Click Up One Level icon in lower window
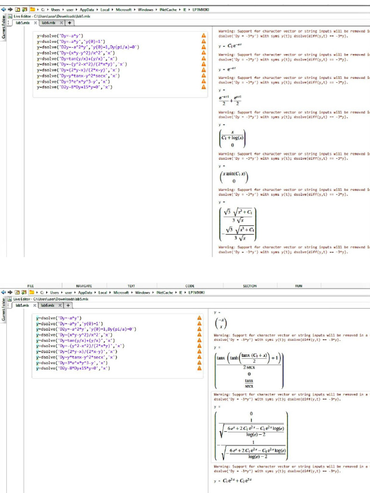This screenshot has width=370, height=493. coord(17,292)
